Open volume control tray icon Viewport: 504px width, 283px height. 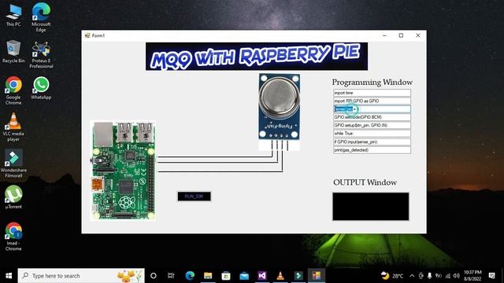tap(457, 276)
